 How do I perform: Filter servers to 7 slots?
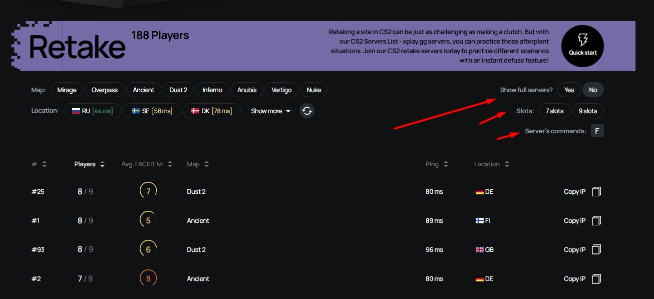[554, 111]
